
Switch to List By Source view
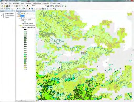click(x=20, y=13)
